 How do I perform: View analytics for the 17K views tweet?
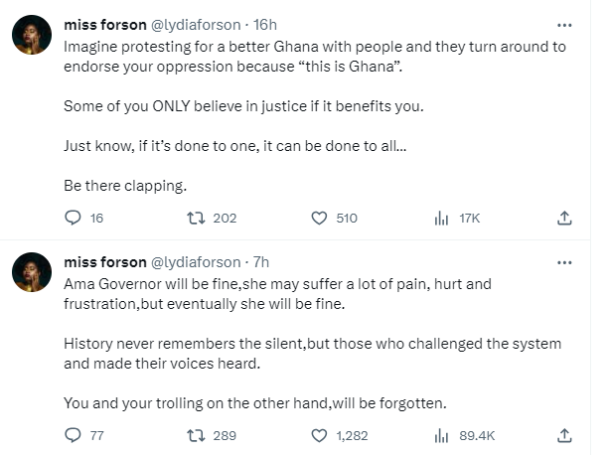click(x=442, y=218)
